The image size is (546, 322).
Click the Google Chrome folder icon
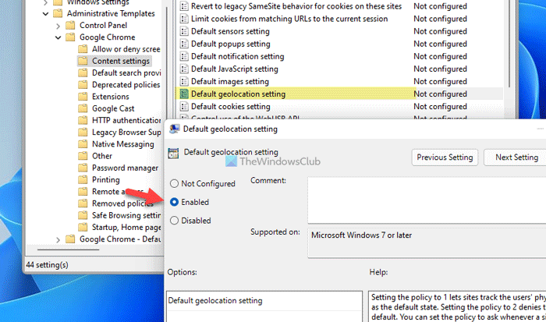[x=70, y=37]
